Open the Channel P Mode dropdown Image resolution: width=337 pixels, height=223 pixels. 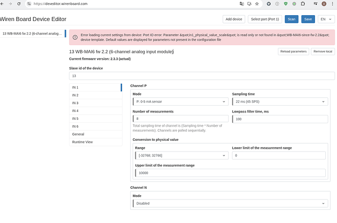coord(181,102)
